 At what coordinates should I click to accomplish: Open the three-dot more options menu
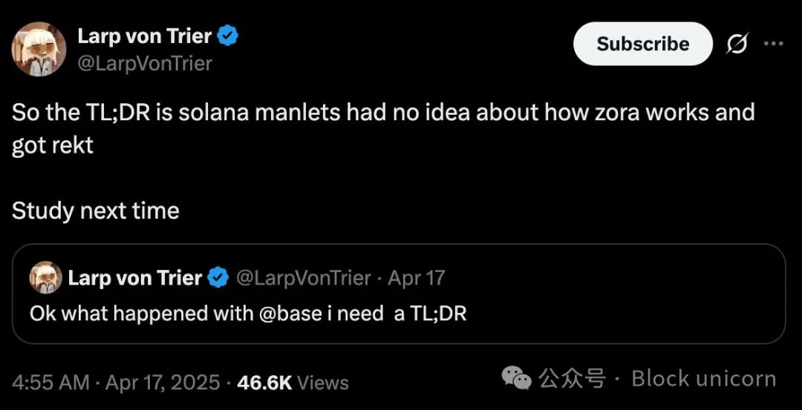tap(773, 44)
